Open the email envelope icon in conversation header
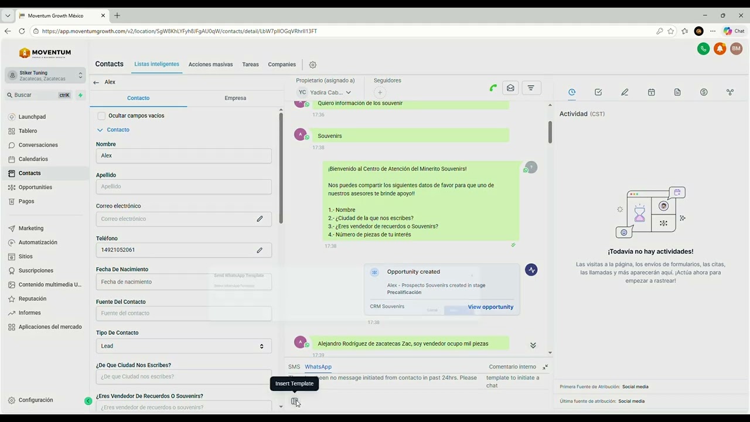The width and height of the screenshot is (750, 422). pos(510,88)
